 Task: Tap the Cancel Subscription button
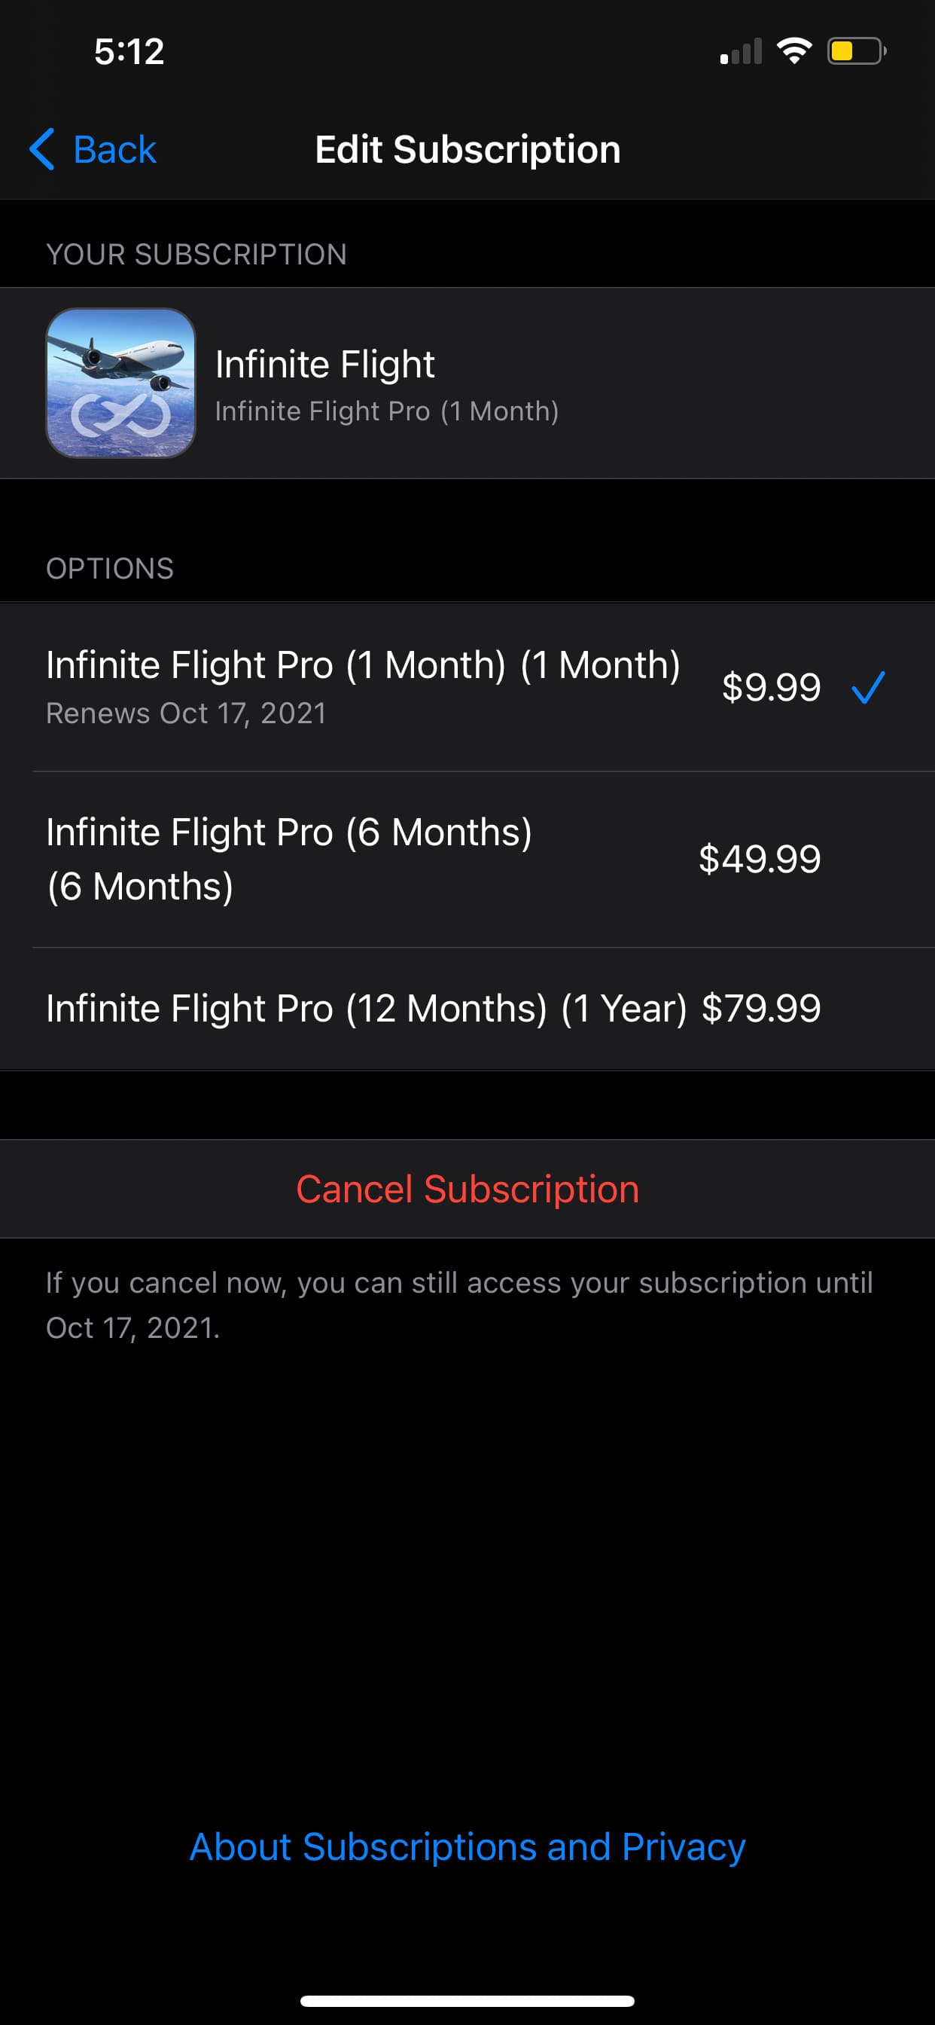click(467, 1189)
